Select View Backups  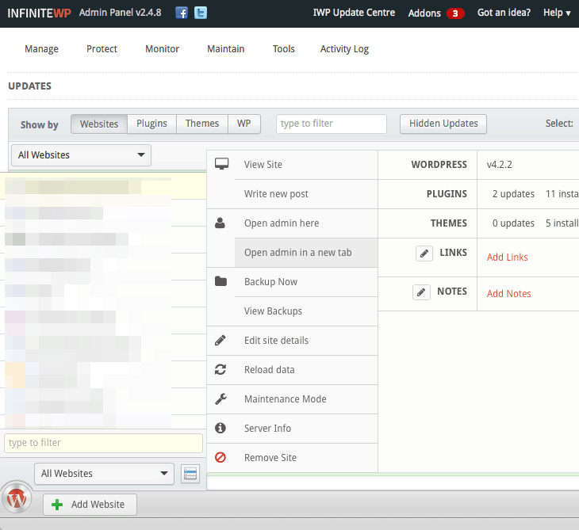pos(306,311)
